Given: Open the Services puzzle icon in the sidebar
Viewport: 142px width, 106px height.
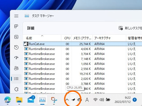Looking at the screenshot, I should pos(16,89).
